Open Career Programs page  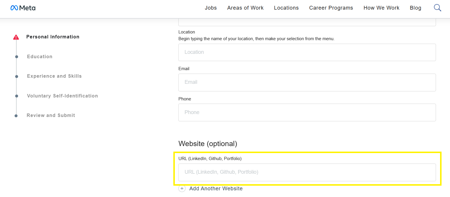[331, 8]
